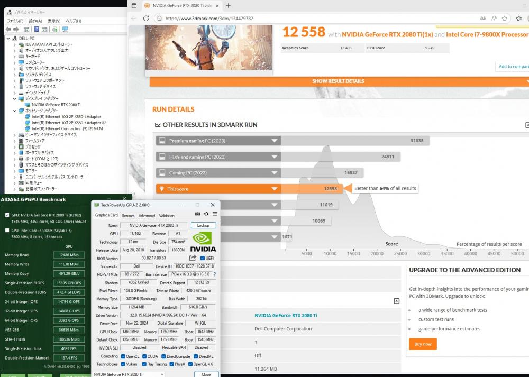The height and width of the screenshot is (377, 529).
Task: Click the BIOS export share icon in GPU-Z
Action: coord(193,258)
